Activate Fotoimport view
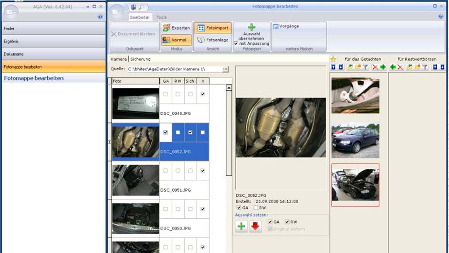This screenshot has width=449, height=253. pyautogui.click(x=213, y=28)
